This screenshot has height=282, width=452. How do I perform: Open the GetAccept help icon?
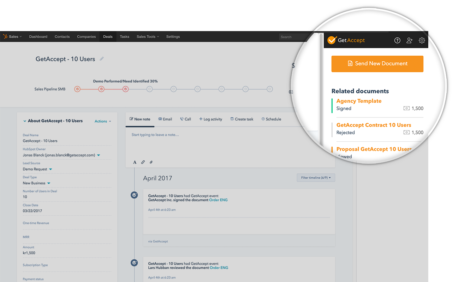tap(397, 41)
